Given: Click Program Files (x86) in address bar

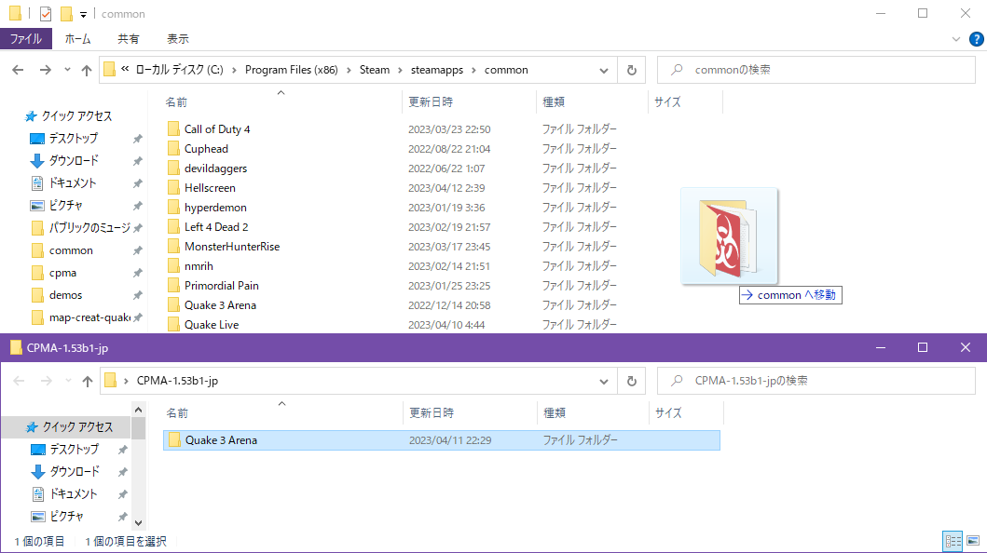Looking at the screenshot, I should pos(292,70).
